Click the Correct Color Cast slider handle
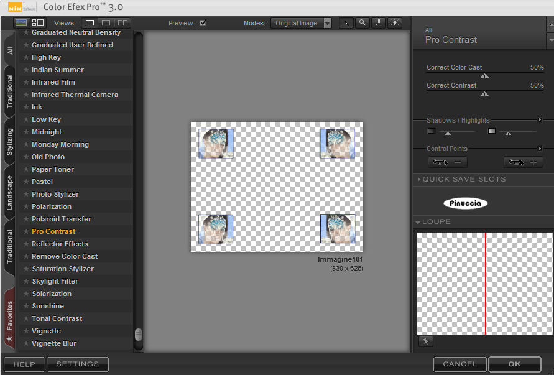 [x=484, y=76]
